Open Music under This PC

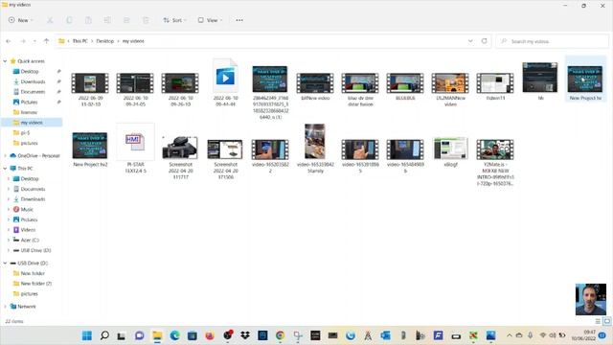tap(27, 209)
